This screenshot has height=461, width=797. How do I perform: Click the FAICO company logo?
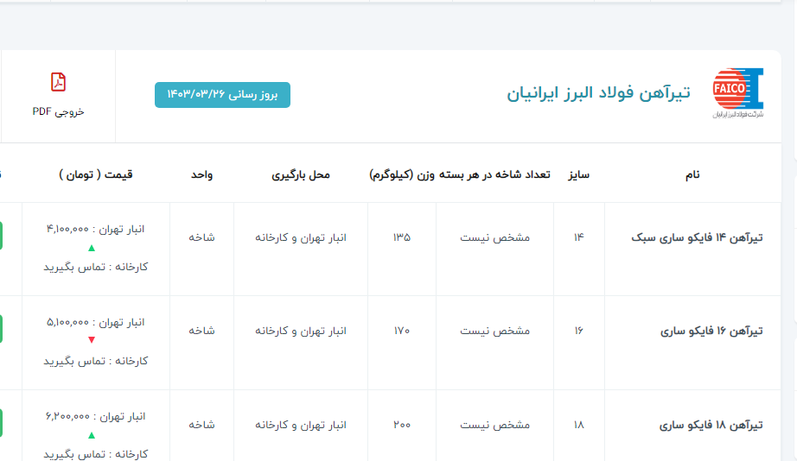[737, 93]
